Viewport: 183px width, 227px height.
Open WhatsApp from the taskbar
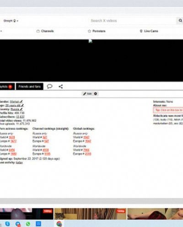[x=28, y=224]
